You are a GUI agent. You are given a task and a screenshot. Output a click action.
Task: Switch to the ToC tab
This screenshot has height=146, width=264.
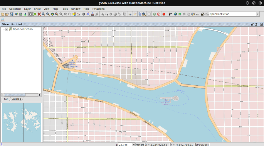6,99
